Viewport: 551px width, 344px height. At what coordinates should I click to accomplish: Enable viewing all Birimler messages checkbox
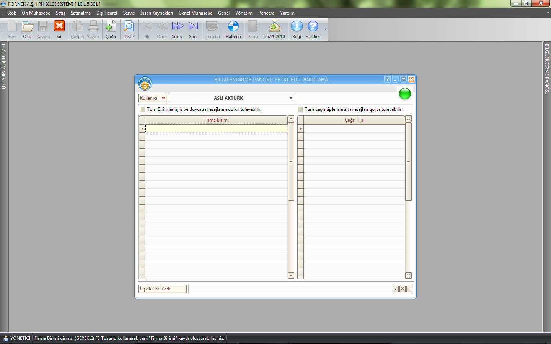coord(143,109)
